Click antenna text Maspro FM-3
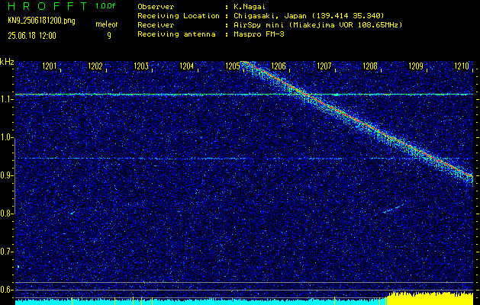Screen dimensions: 480x305 [259, 34]
